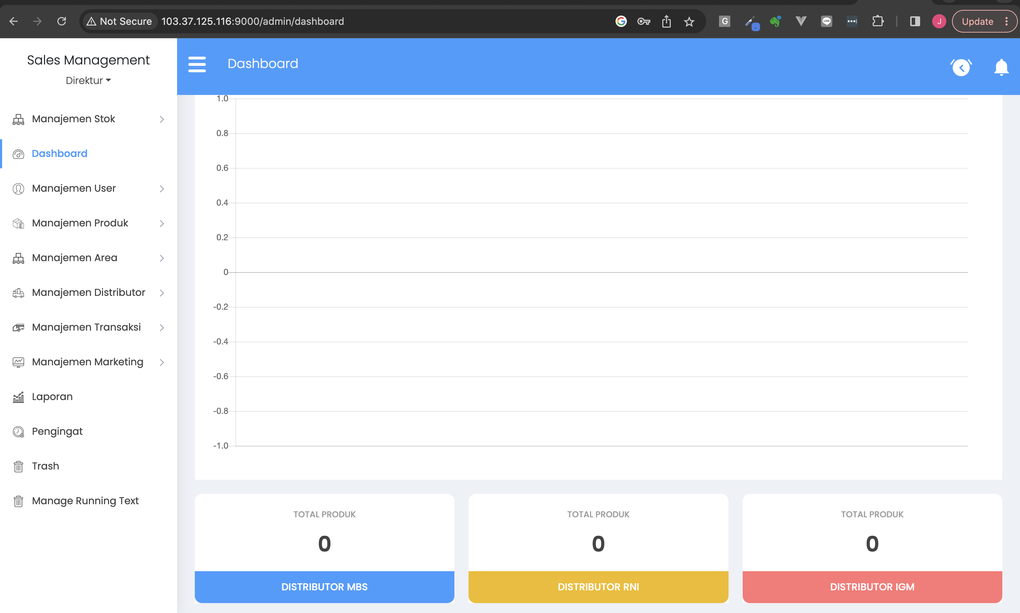Toggle the sidebar with the hamburger menu

pyautogui.click(x=197, y=64)
